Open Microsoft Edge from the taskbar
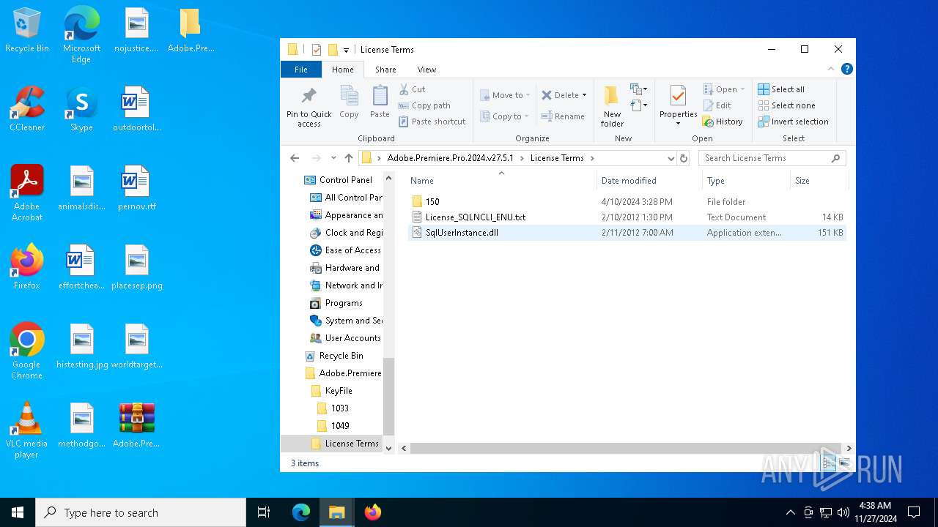Image resolution: width=938 pixels, height=527 pixels. click(x=301, y=512)
